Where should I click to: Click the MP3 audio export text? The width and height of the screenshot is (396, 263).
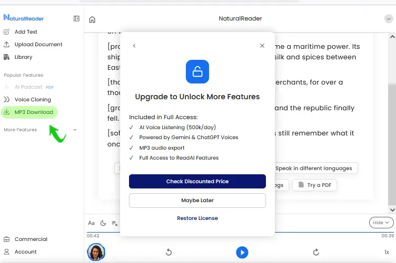pyautogui.click(x=162, y=148)
